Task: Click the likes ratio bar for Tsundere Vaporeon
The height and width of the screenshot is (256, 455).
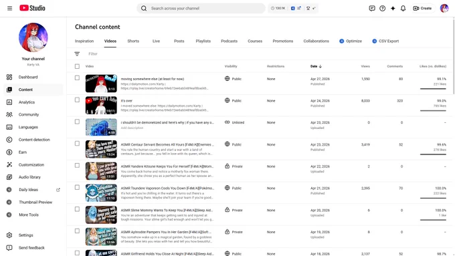Action: (x=433, y=198)
